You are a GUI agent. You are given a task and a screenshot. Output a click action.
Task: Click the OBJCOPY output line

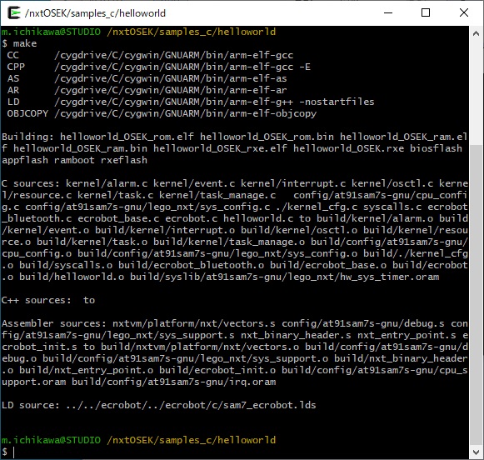[162, 113]
